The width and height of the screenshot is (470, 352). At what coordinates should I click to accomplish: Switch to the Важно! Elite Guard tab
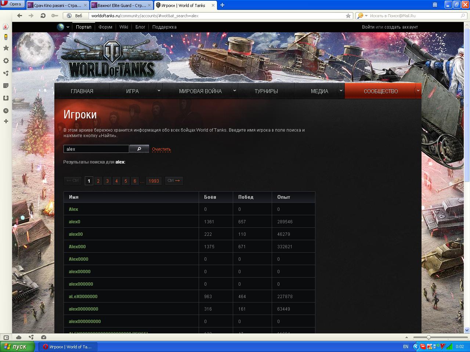[x=121, y=5]
